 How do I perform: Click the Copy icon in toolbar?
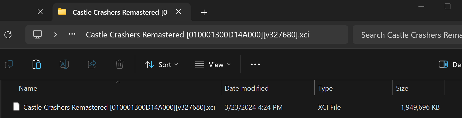(x=9, y=64)
